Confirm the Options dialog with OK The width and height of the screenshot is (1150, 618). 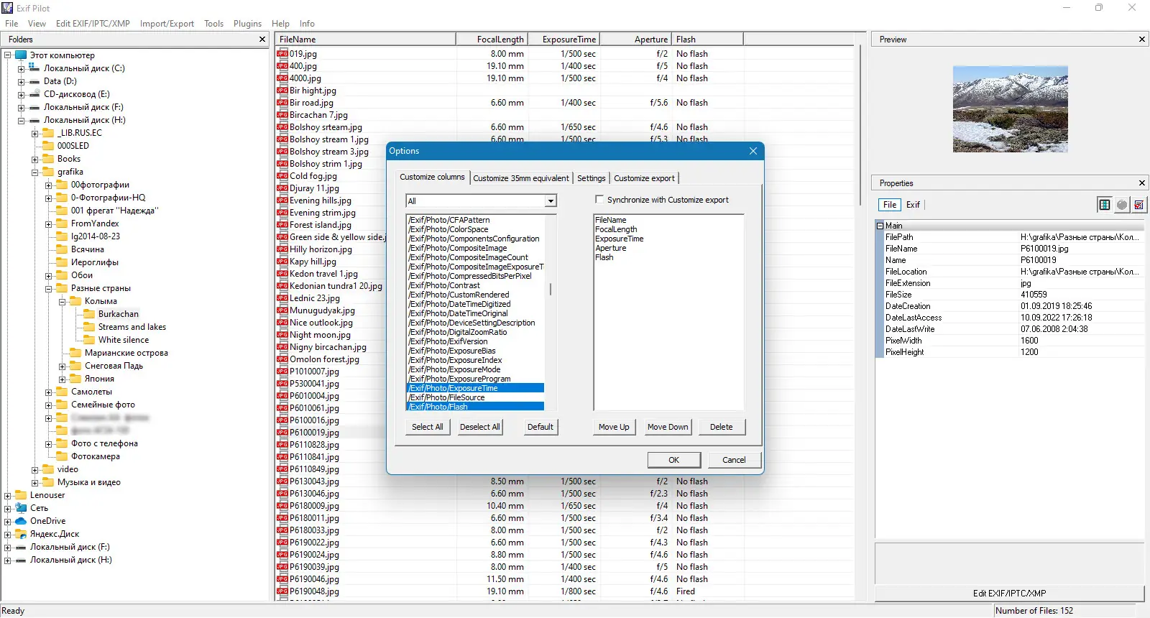673,460
